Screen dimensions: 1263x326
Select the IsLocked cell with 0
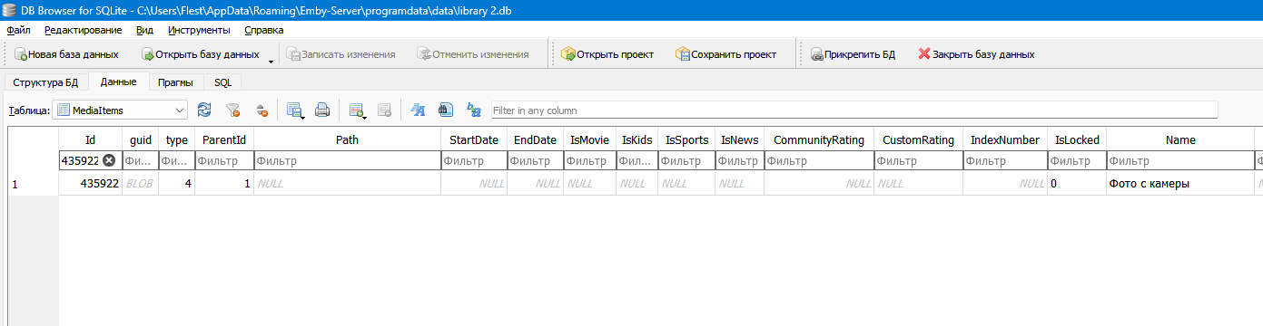pyautogui.click(x=1077, y=183)
